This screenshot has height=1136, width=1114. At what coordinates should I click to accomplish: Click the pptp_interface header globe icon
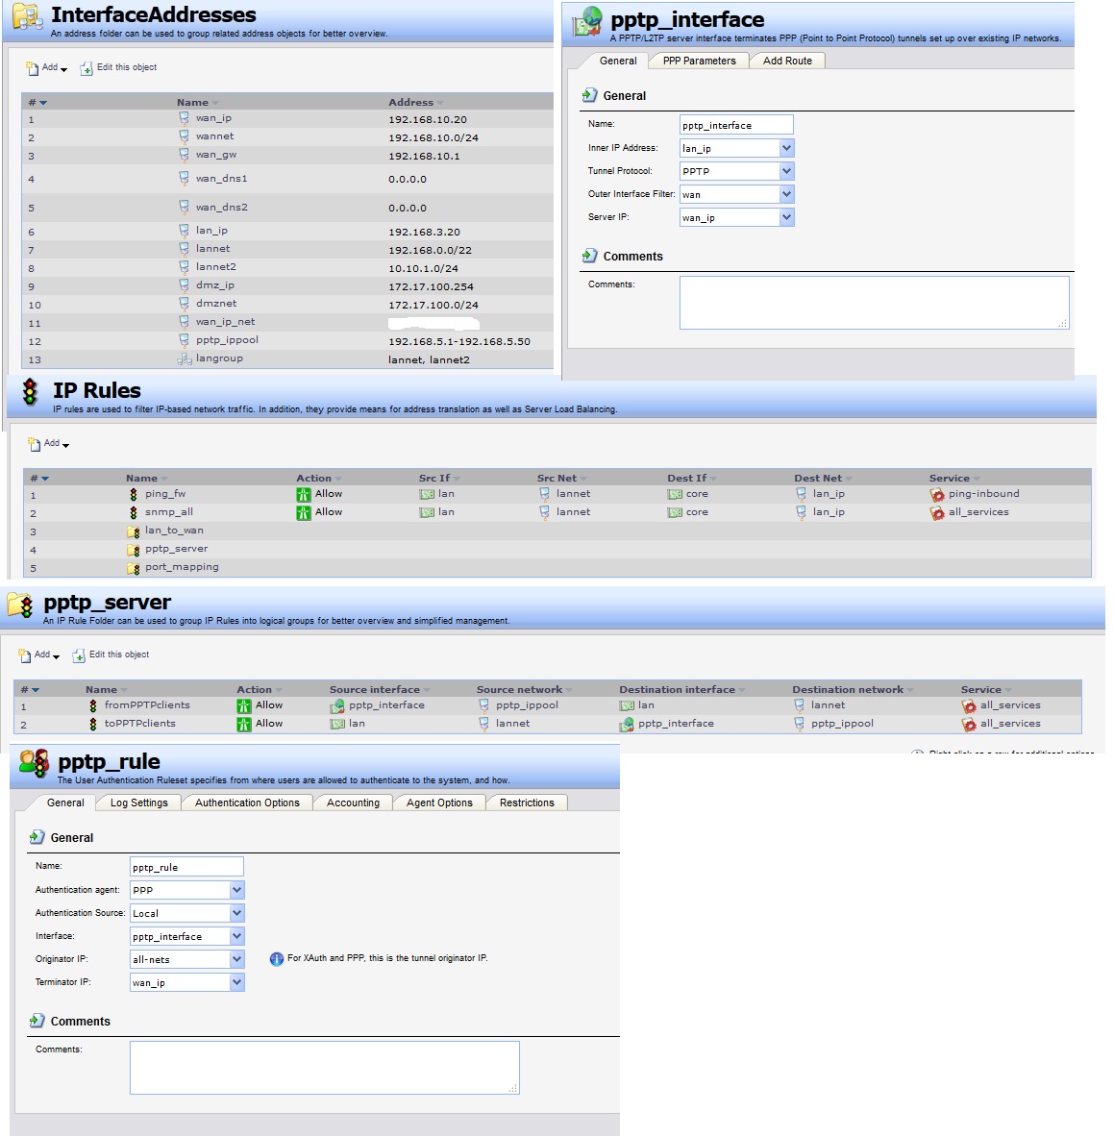[x=588, y=22]
